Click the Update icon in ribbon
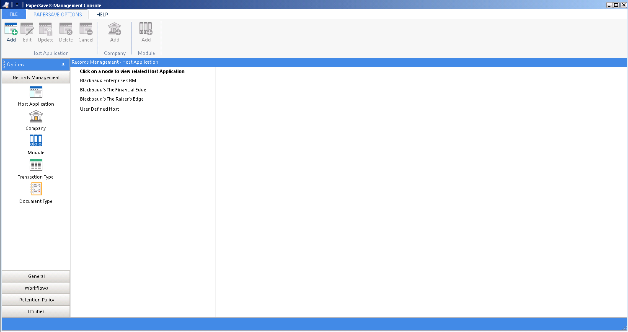 click(x=45, y=29)
